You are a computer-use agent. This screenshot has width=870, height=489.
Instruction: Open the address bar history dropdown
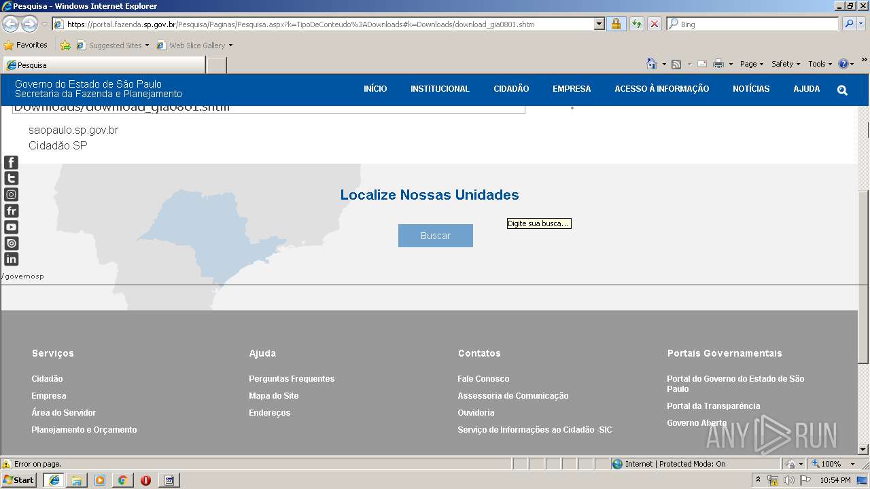tap(599, 24)
